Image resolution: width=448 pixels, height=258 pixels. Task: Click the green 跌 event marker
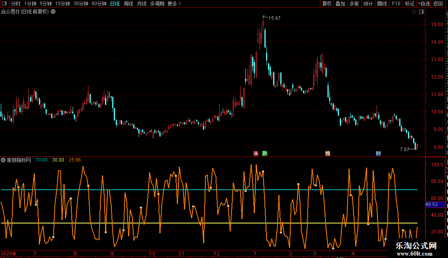click(265, 153)
